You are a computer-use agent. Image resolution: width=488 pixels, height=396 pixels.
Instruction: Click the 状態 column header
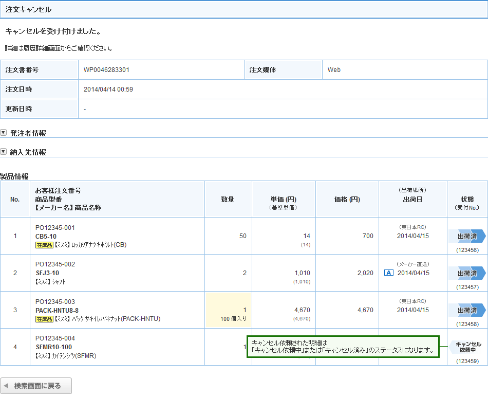point(467,199)
